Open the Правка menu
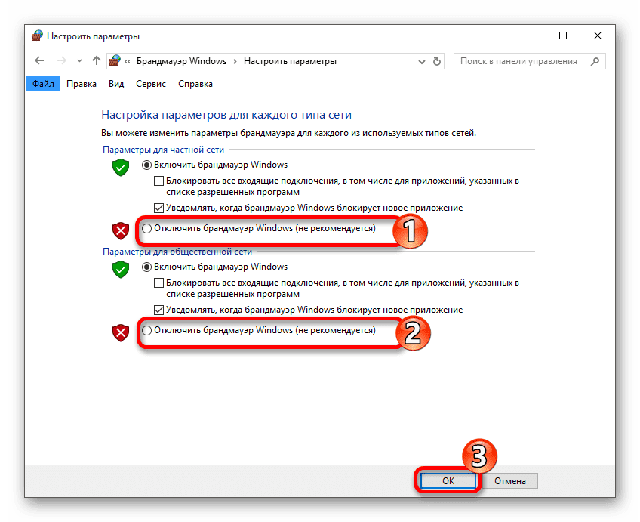 (82, 84)
